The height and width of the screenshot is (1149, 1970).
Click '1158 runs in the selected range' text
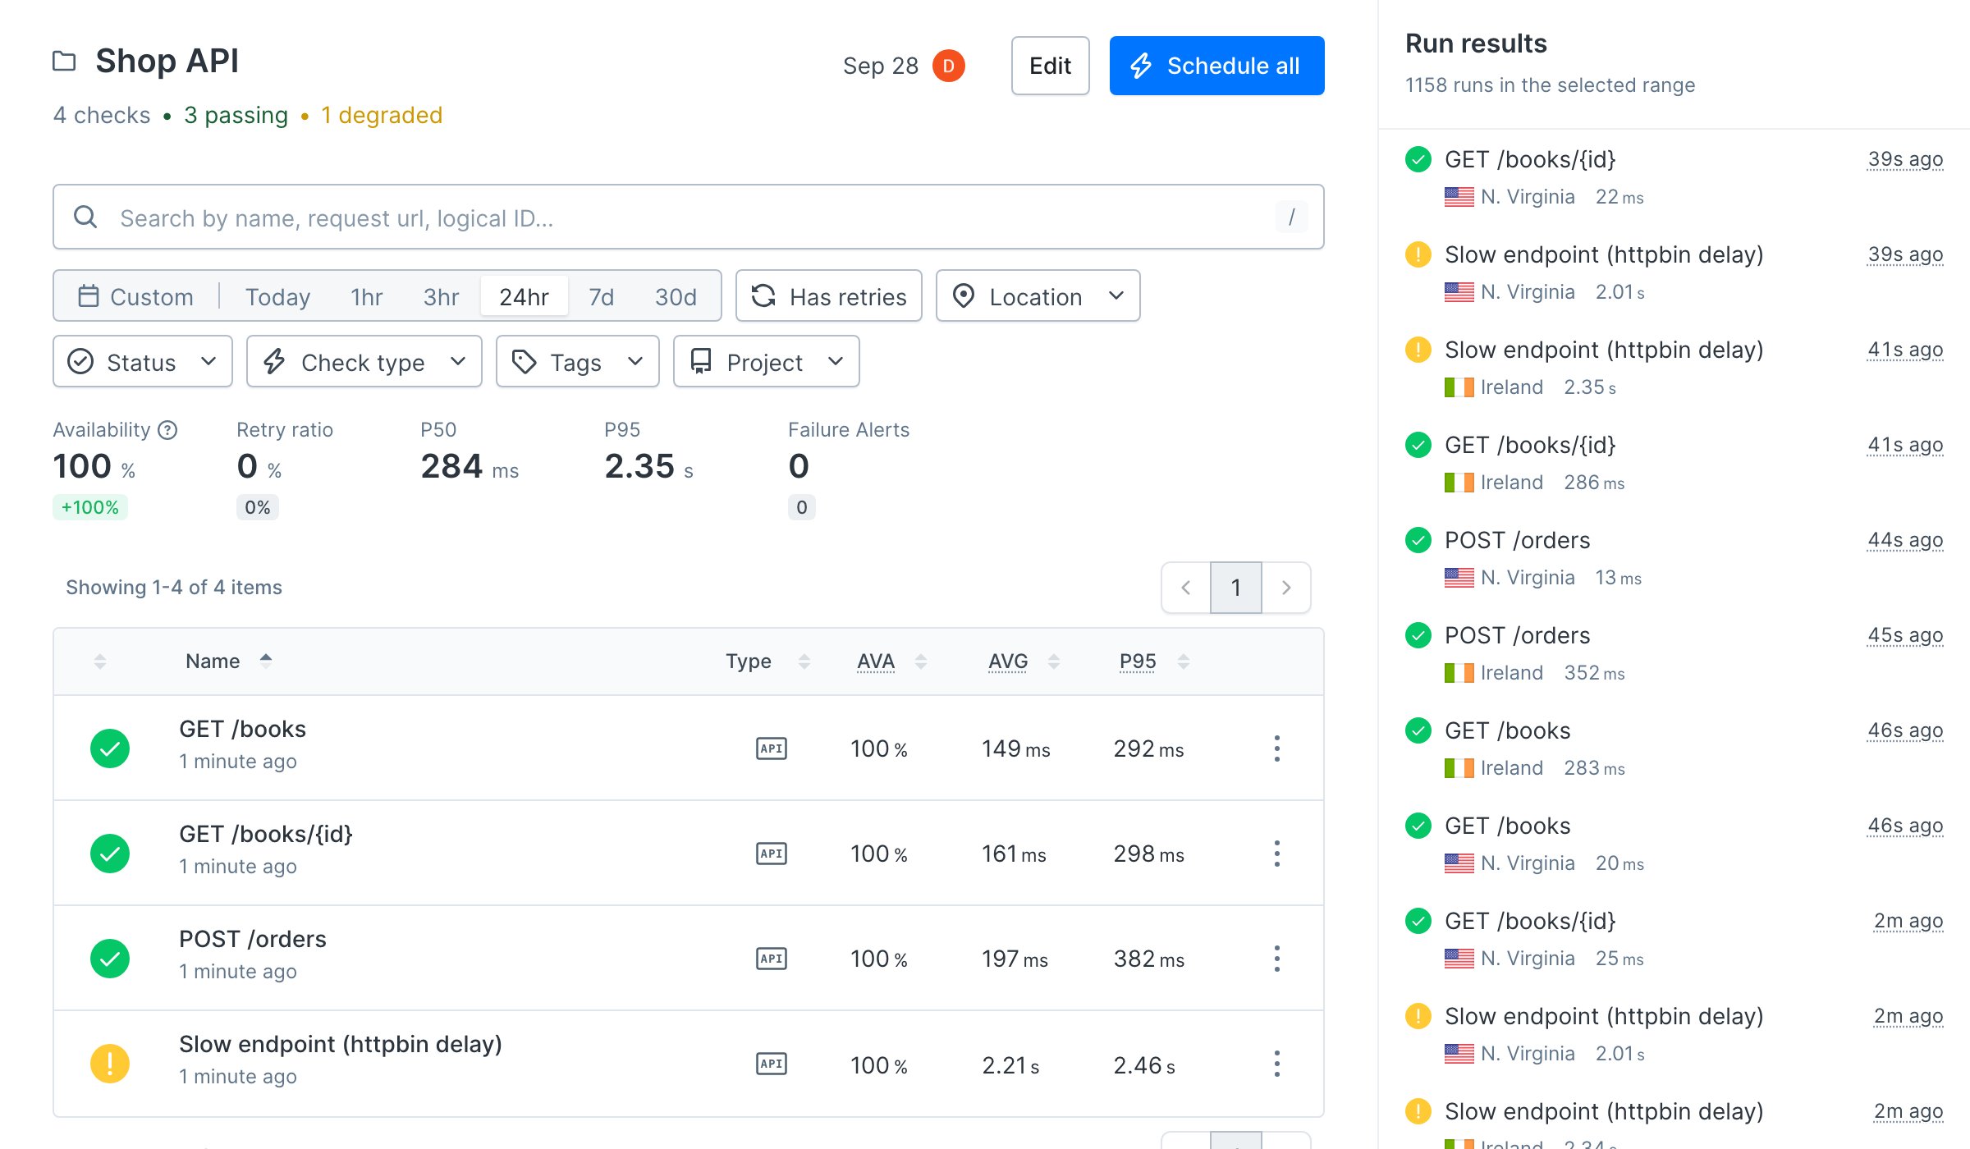(1550, 85)
